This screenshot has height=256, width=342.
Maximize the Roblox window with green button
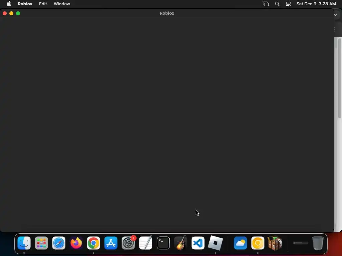click(x=18, y=13)
